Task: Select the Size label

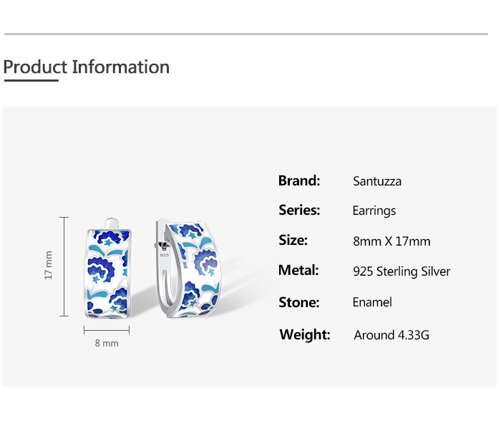Action: coord(293,241)
